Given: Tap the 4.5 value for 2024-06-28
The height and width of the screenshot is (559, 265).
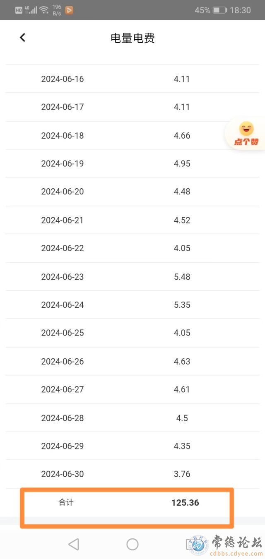Looking at the screenshot, I should click(182, 418).
